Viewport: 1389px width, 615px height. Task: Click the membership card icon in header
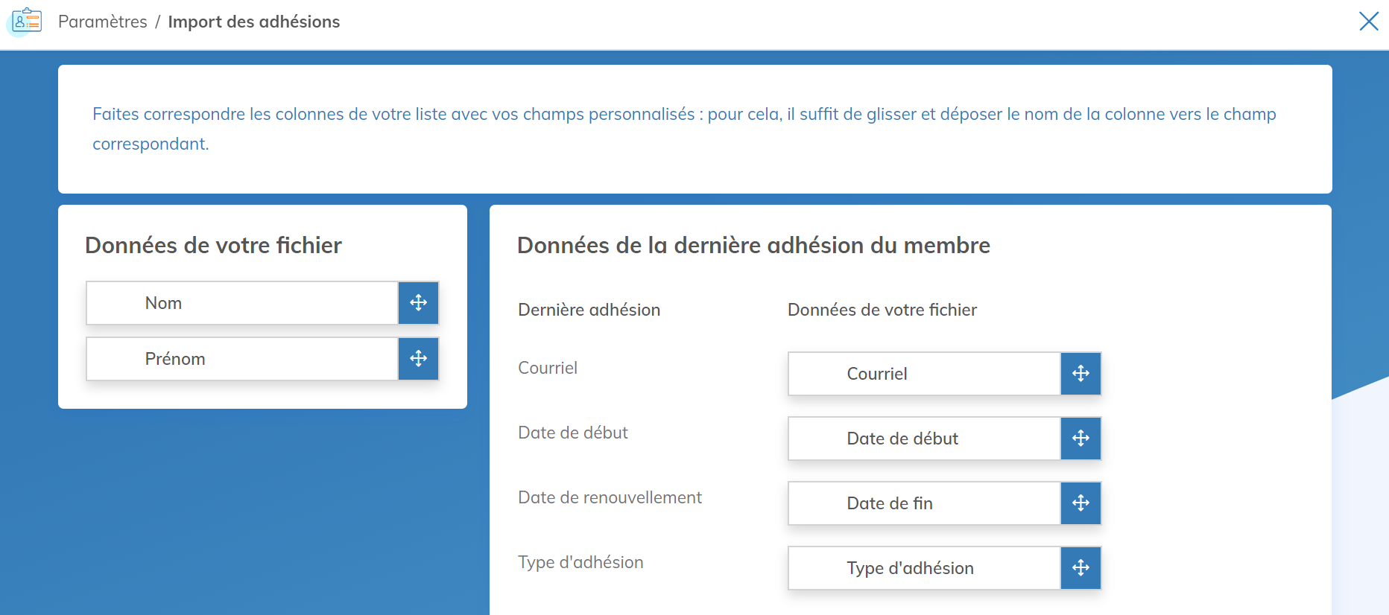tap(27, 21)
